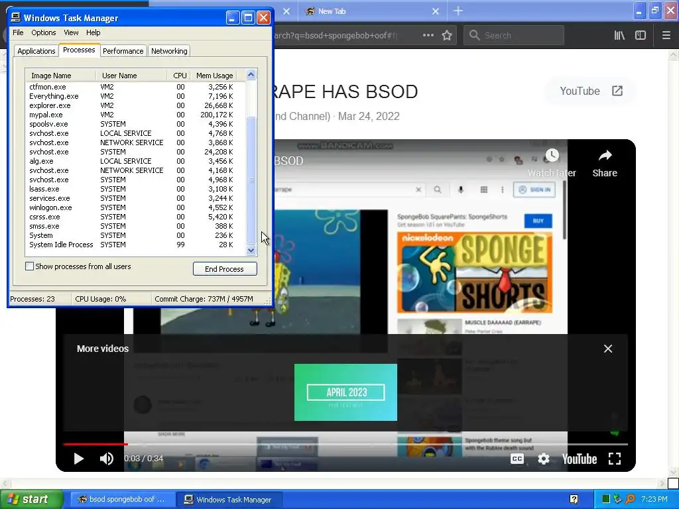679x509 pixels.
Task: Close the New Tab tab
Action: pos(436,11)
